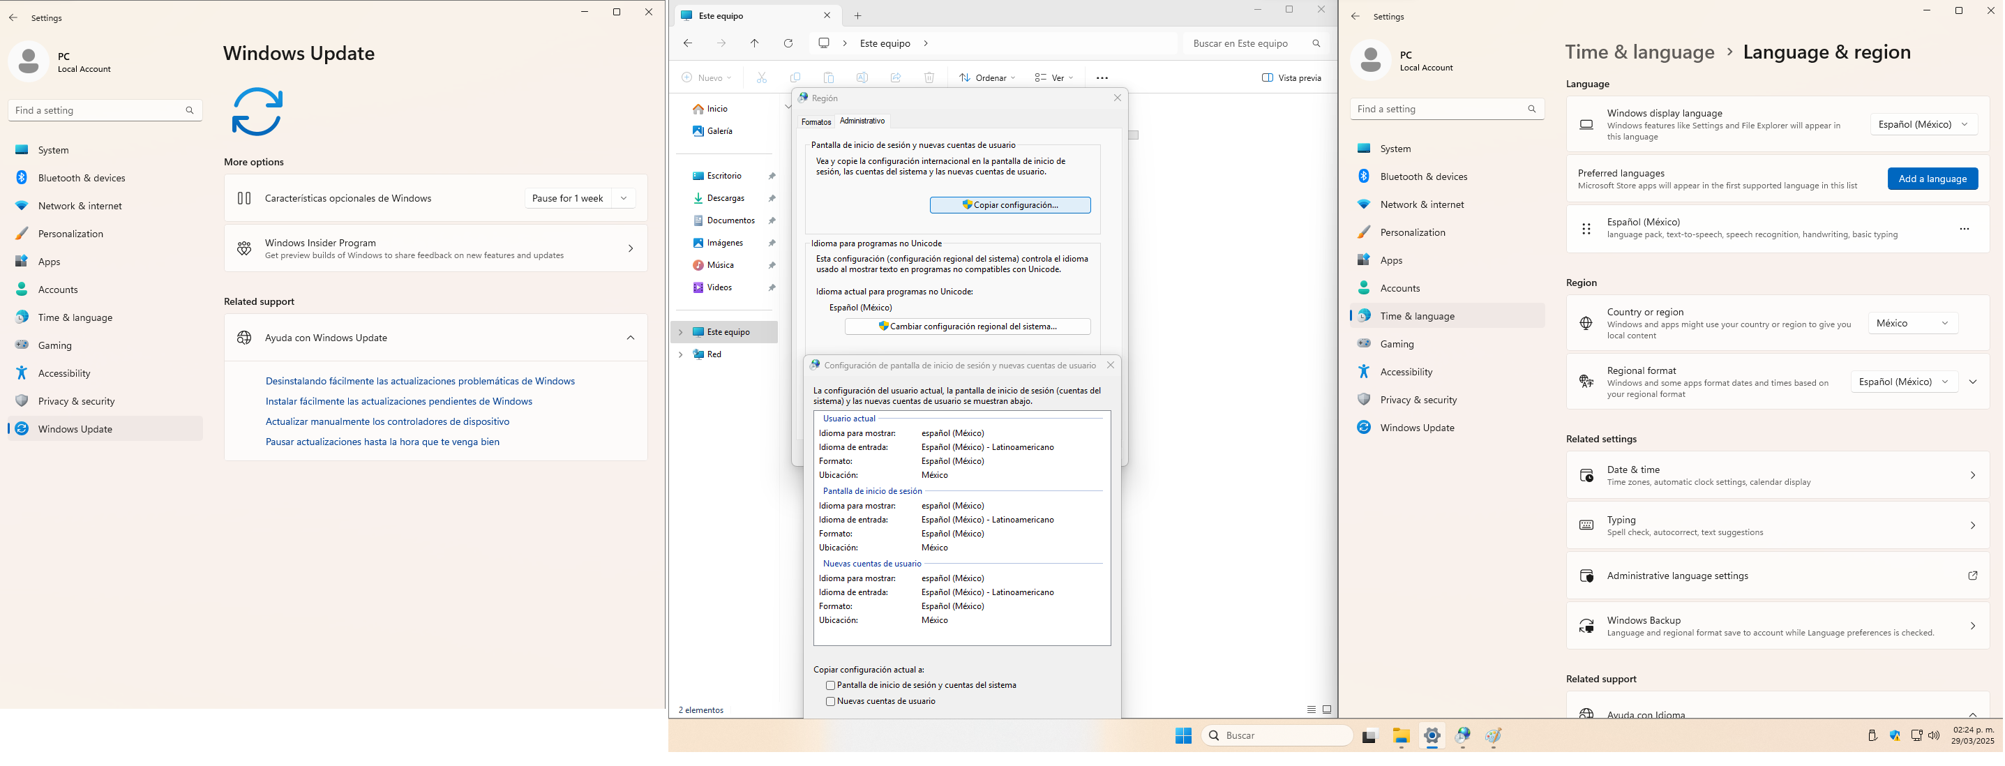This screenshot has width=2005, height=766.
Task: Open the three-dot menu for Español (México) language
Action: tap(1964, 229)
